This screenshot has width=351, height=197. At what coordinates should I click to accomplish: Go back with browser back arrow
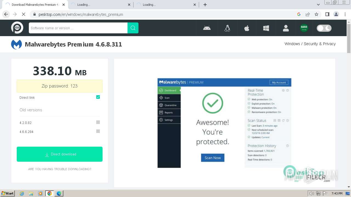coord(6,14)
